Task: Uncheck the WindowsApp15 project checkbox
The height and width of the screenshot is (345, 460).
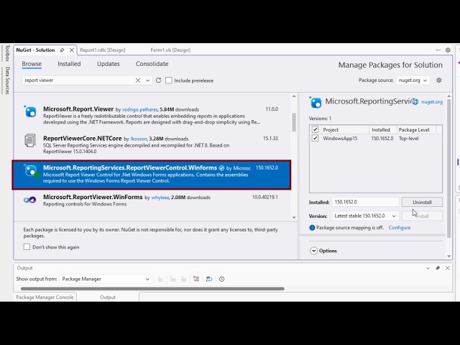Action: click(315, 138)
